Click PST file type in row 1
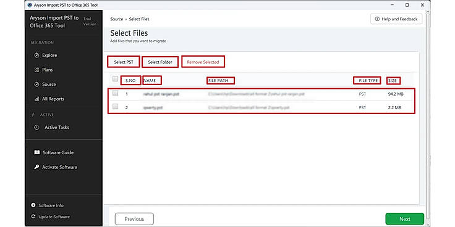Screen dimensions: 455x227 (x=362, y=94)
